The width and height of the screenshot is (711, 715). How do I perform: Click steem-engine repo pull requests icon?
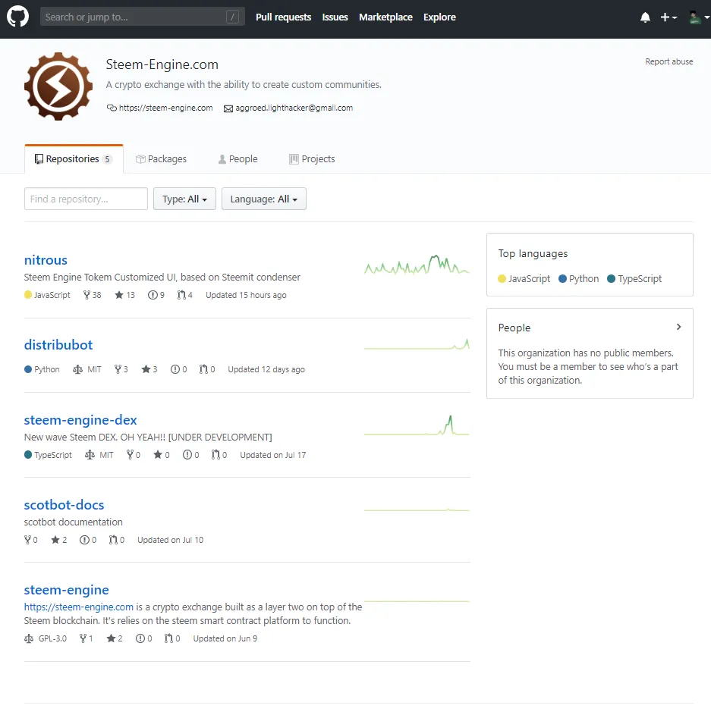169,638
